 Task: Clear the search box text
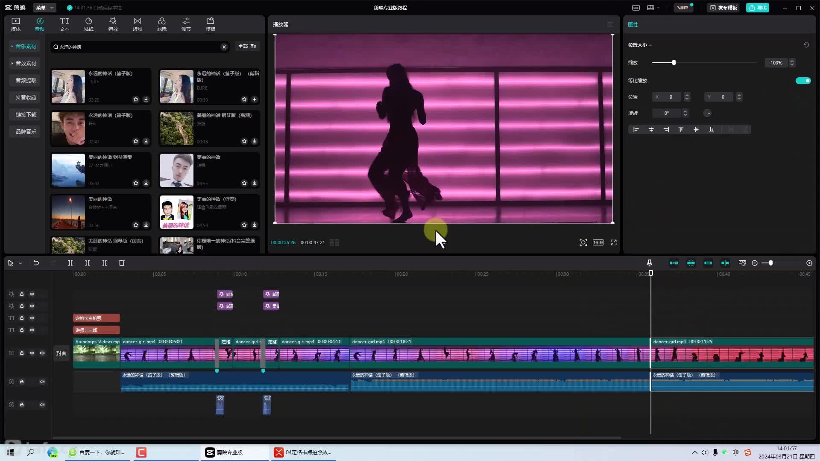(224, 47)
